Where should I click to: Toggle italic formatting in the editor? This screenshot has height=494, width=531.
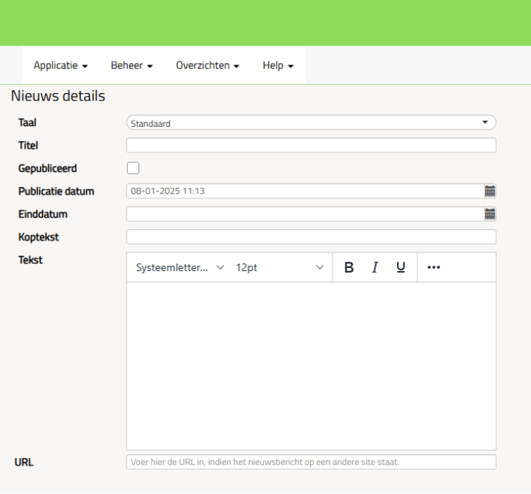pyautogui.click(x=375, y=267)
